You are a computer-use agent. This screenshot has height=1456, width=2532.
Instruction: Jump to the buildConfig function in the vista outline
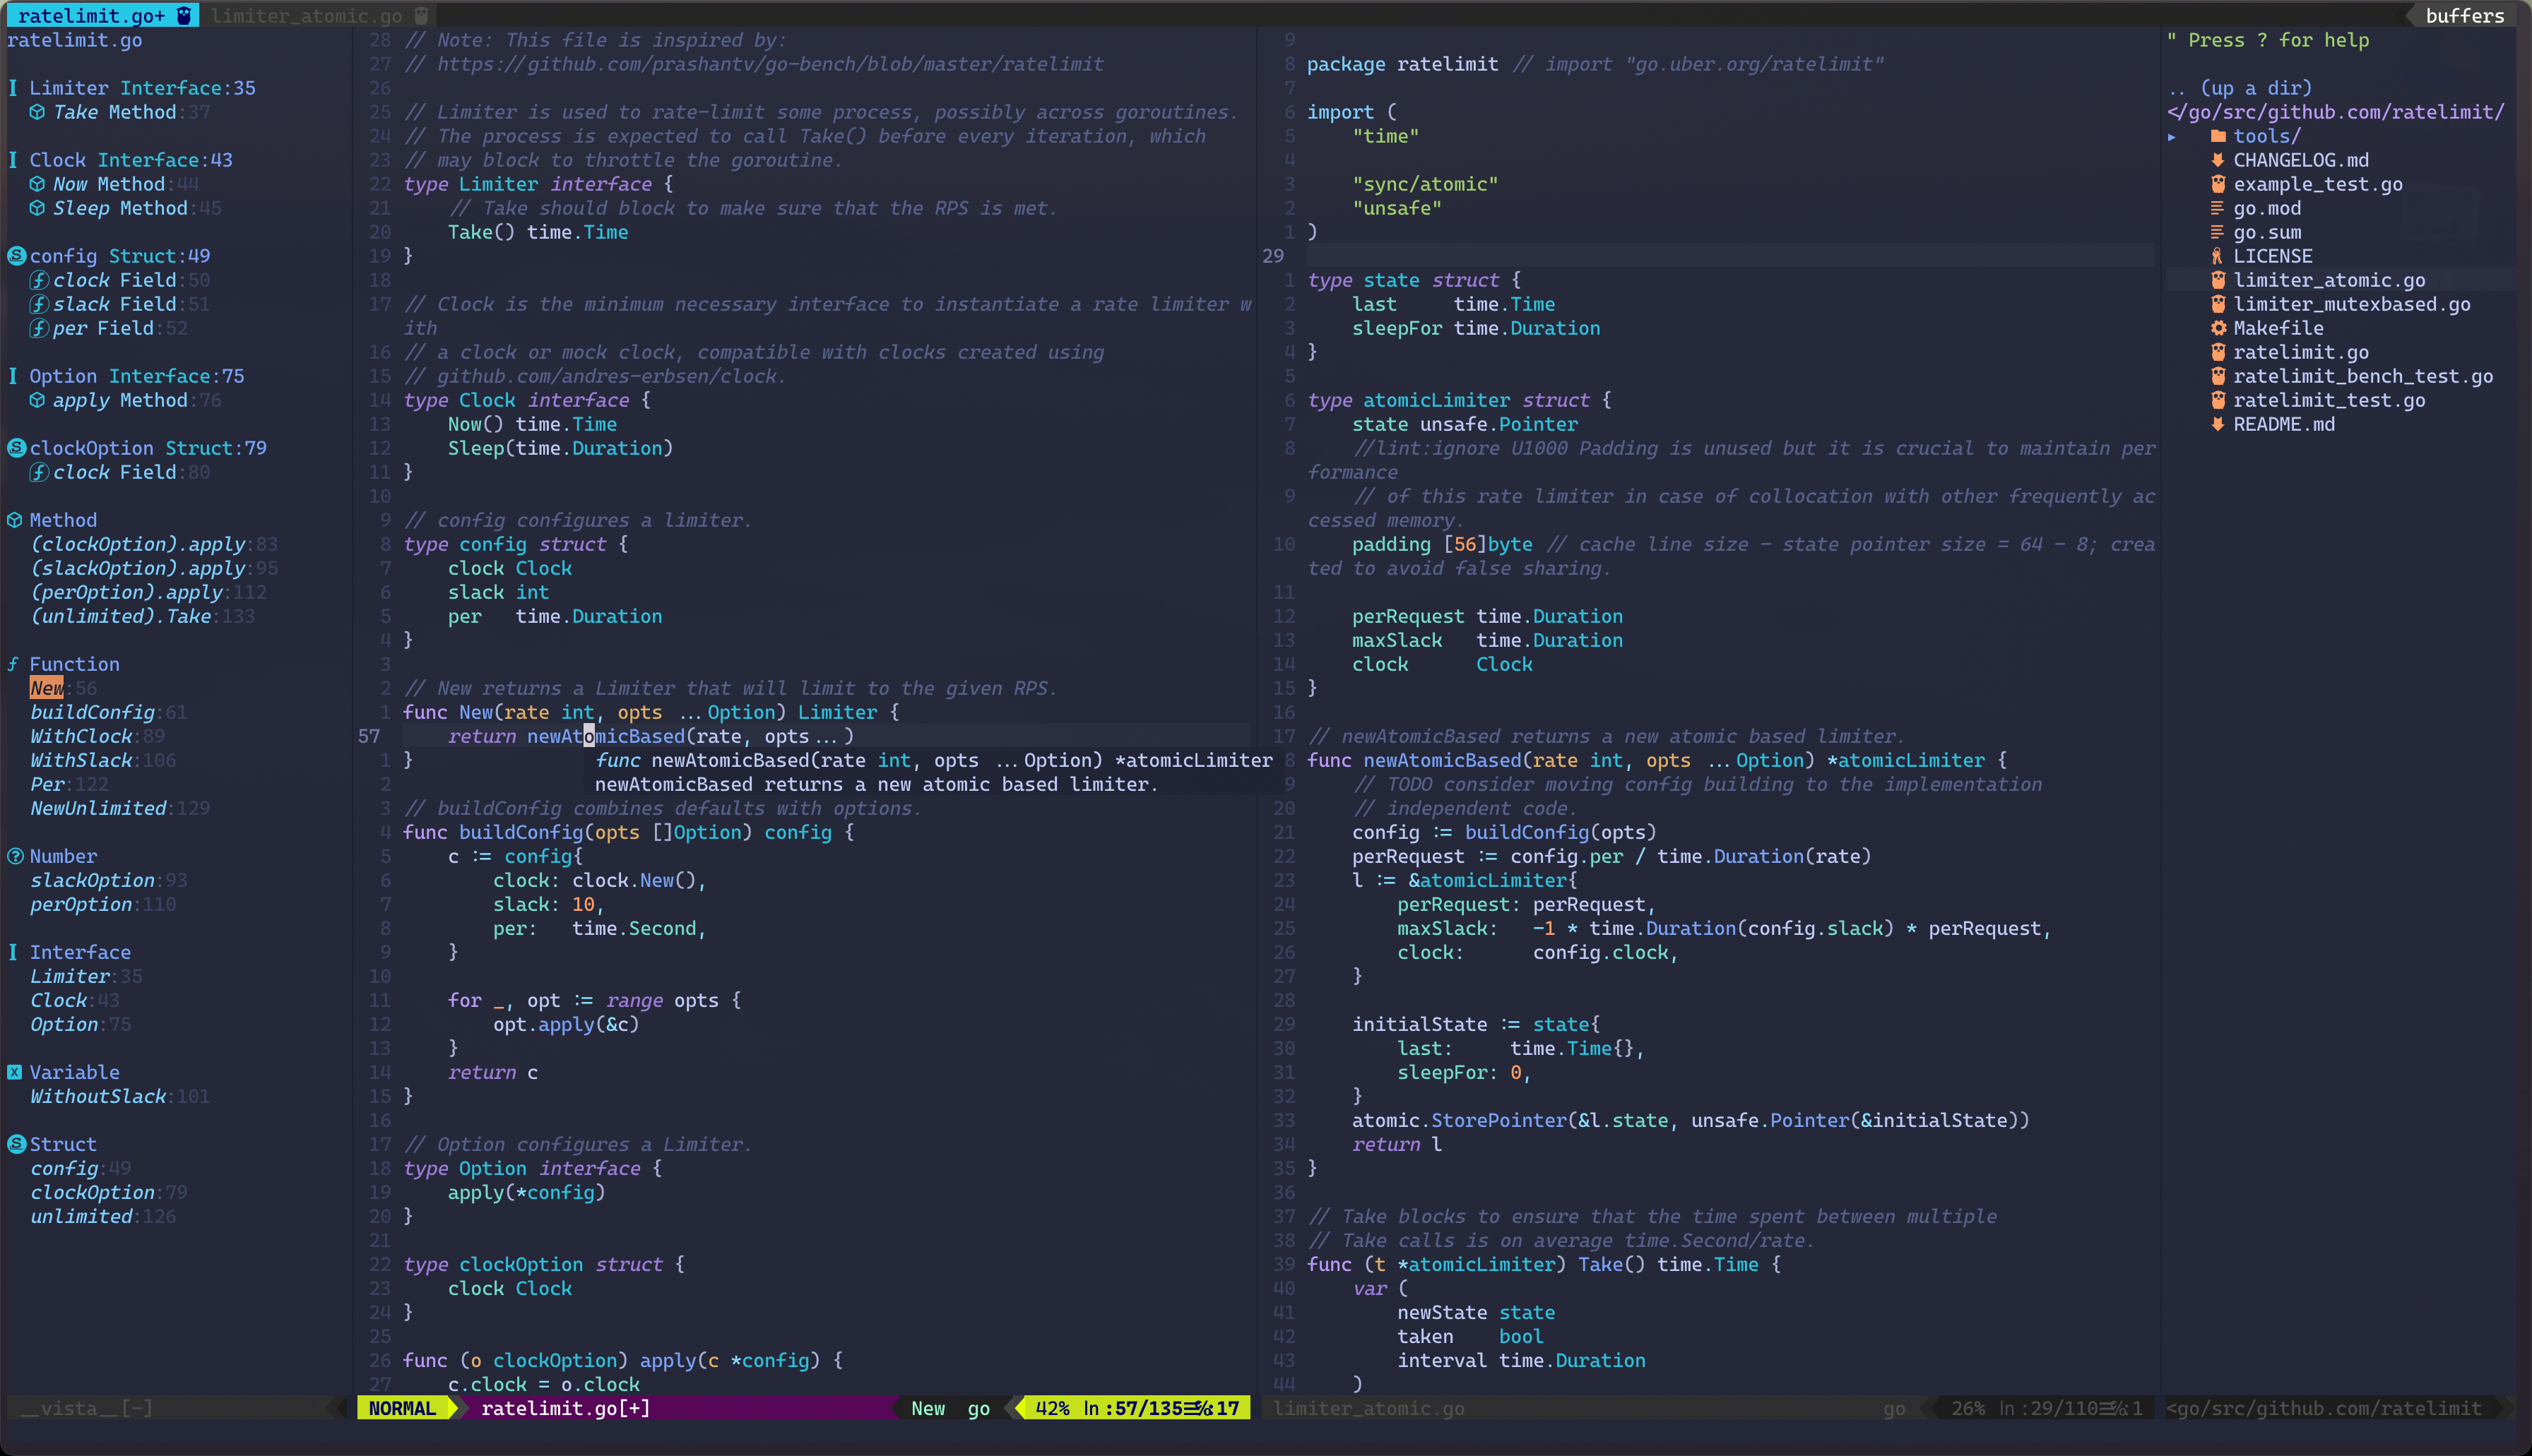(92, 712)
